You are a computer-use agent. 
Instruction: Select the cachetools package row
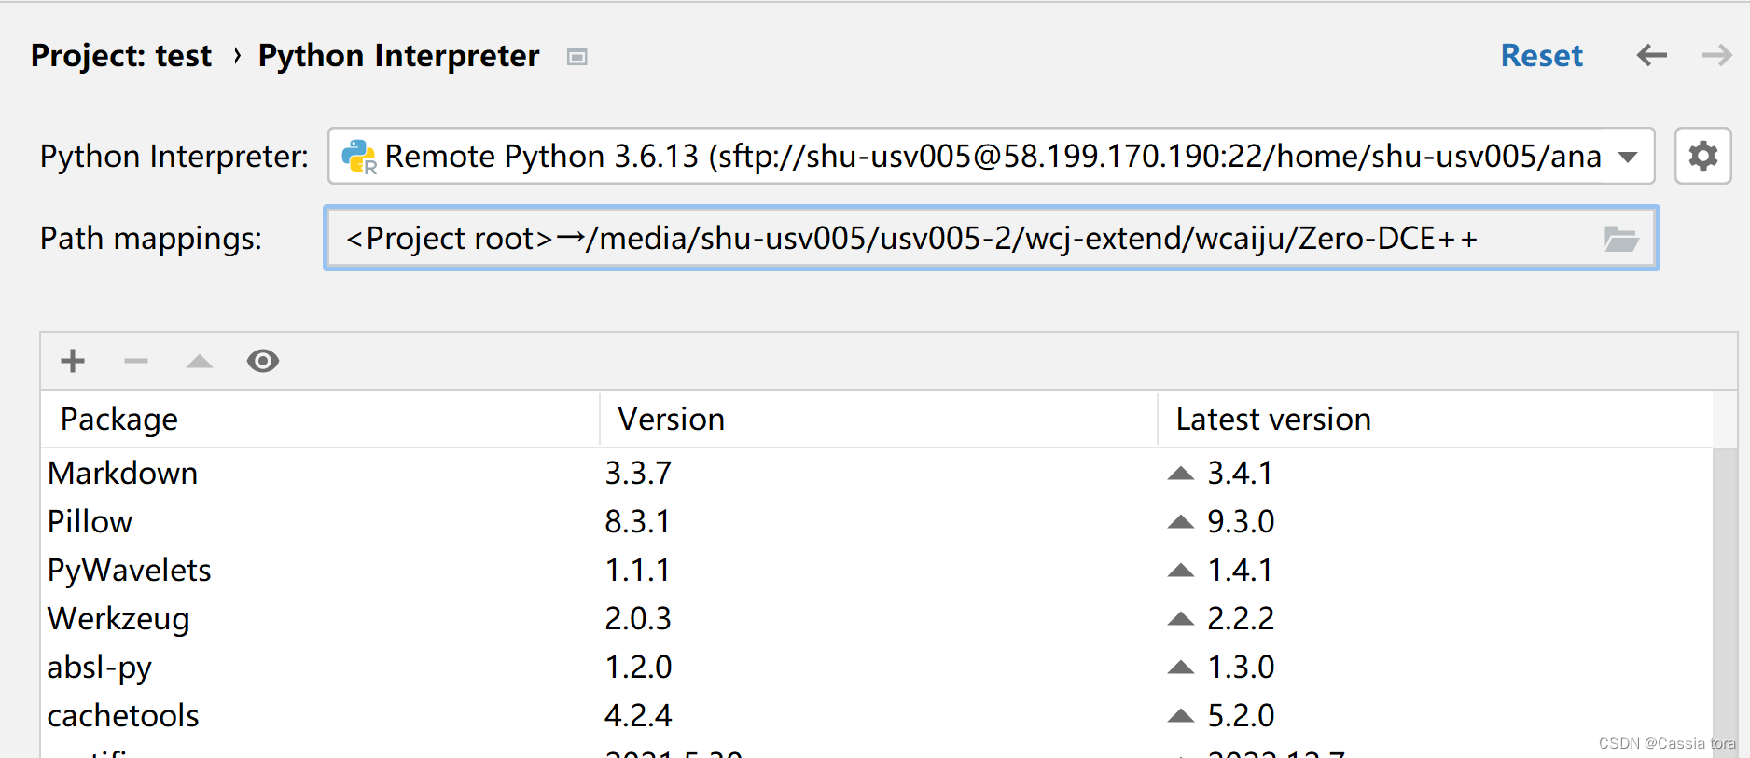[877, 715]
